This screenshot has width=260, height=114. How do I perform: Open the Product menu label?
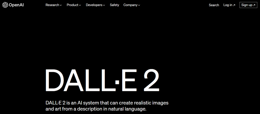72,5
